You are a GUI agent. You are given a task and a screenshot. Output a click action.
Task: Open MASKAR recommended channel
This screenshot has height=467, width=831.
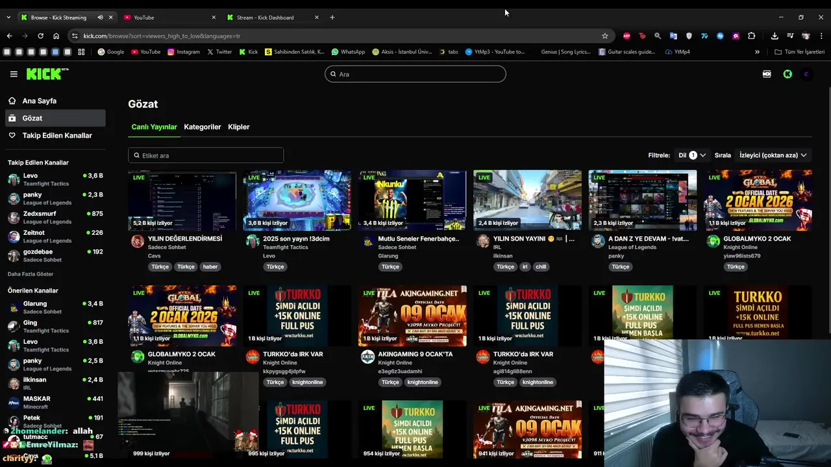tap(55, 403)
